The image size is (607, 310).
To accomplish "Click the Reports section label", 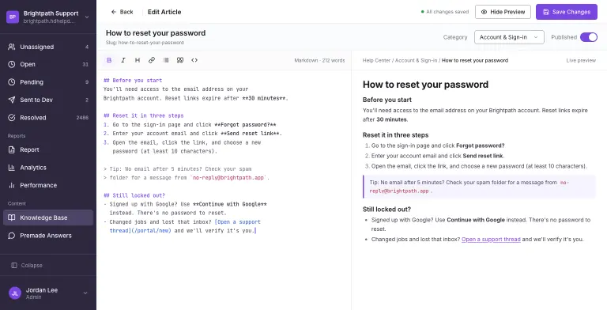I will coord(17,136).
